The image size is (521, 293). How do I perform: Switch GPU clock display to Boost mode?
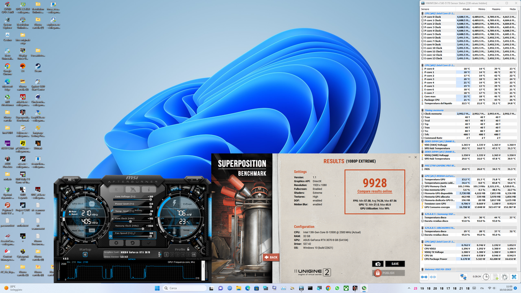coord(73,214)
